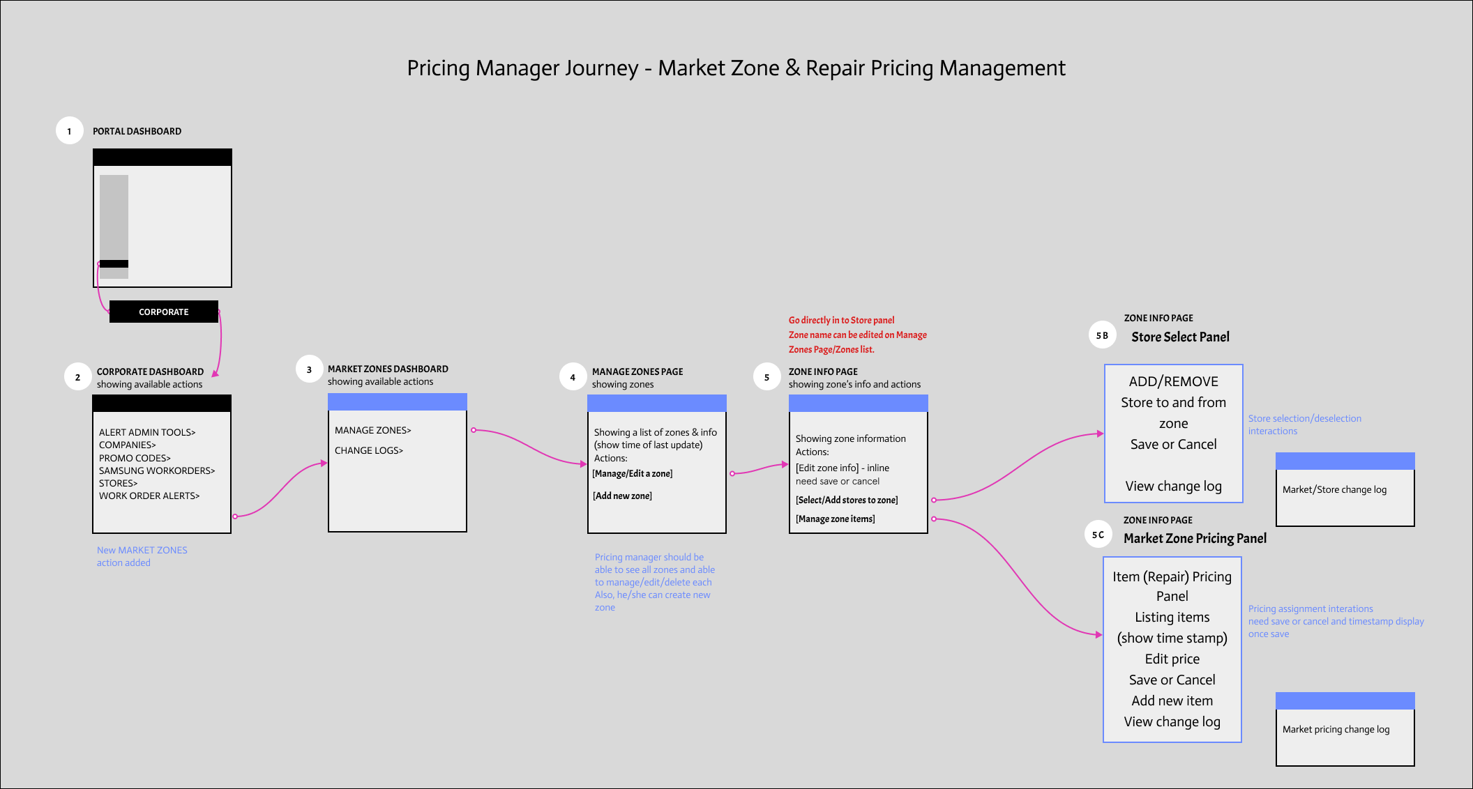1473x789 pixels.
Task: Click the 5B circle badge
Action: click(1102, 335)
